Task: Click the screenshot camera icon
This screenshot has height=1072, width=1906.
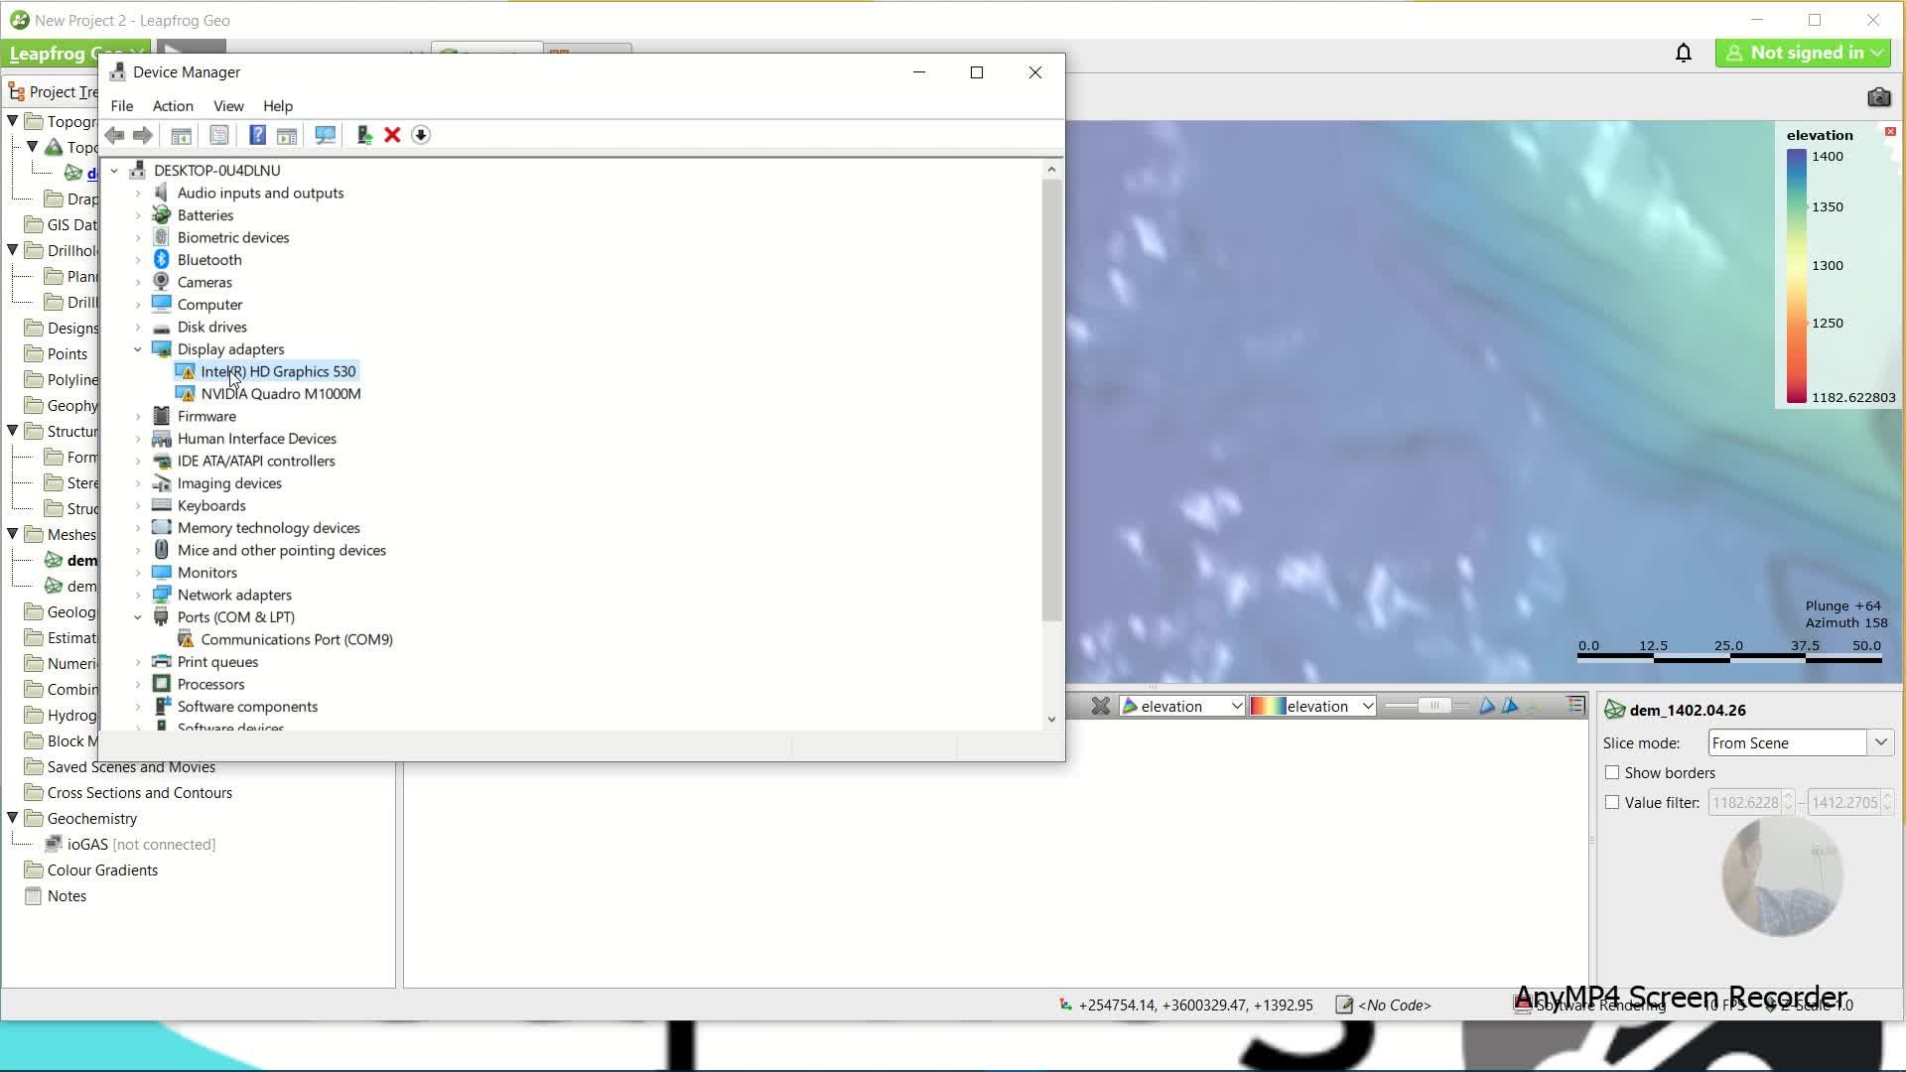Action: click(x=1878, y=96)
